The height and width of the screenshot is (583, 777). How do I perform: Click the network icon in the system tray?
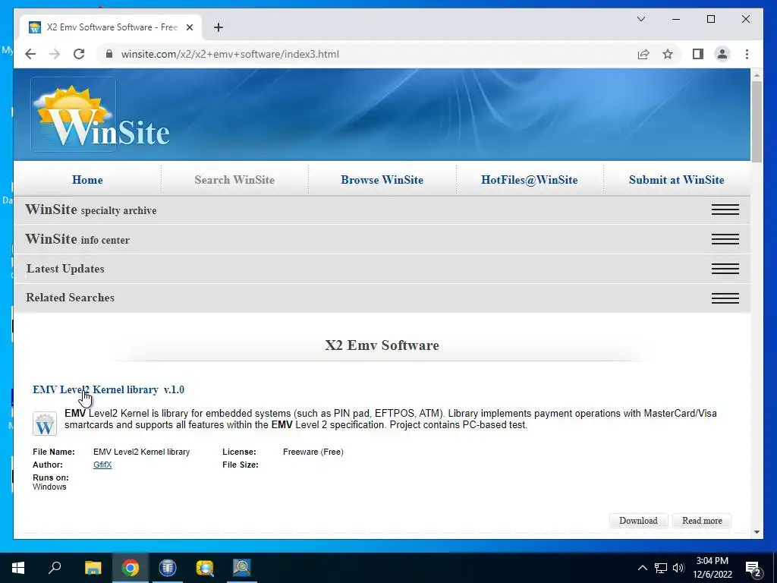tap(661, 568)
